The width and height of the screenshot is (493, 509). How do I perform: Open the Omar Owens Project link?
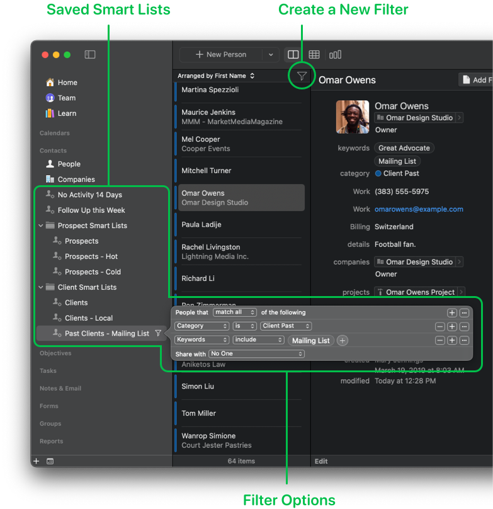tap(420, 292)
